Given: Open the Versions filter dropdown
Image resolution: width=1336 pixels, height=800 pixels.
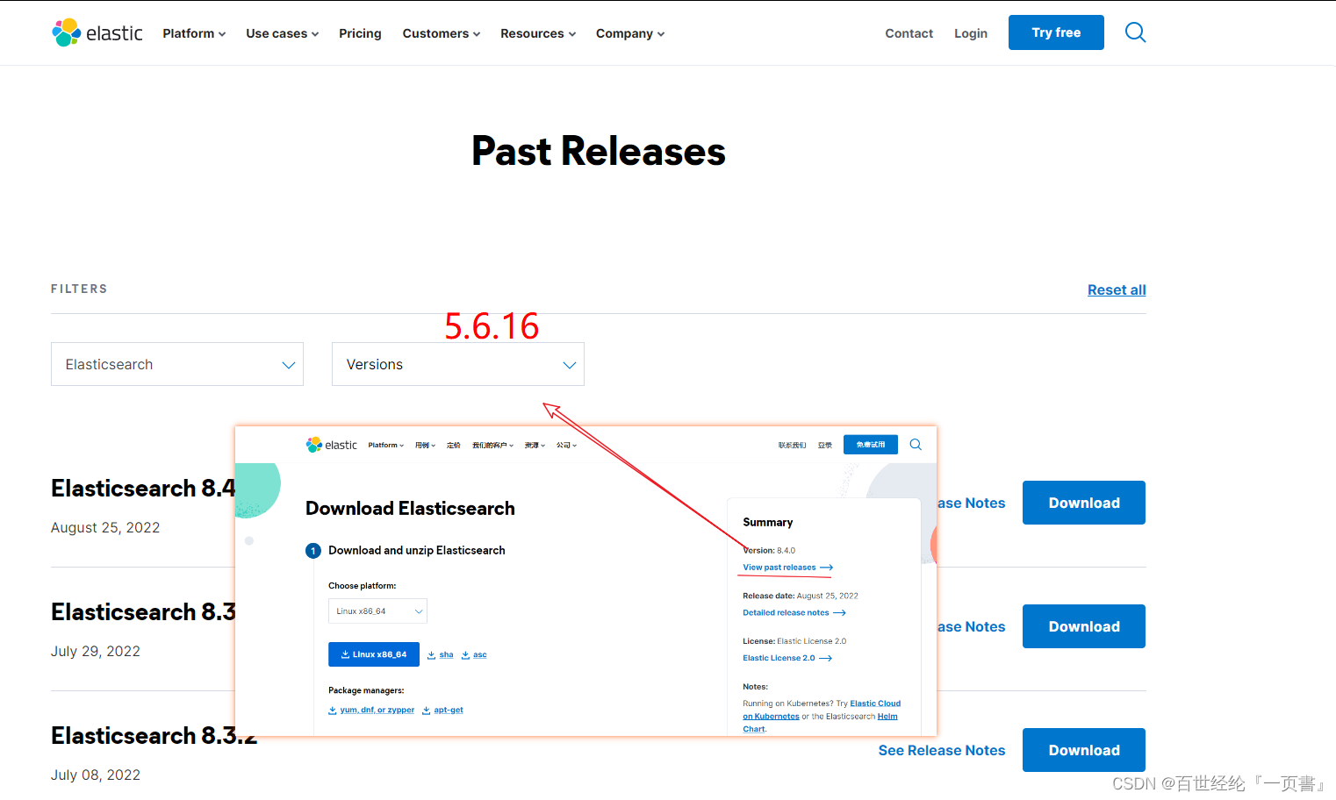Looking at the screenshot, I should 458,364.
